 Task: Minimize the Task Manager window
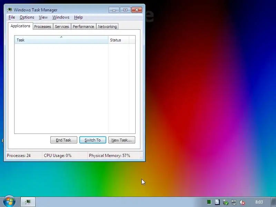click(x=114, y=10)
